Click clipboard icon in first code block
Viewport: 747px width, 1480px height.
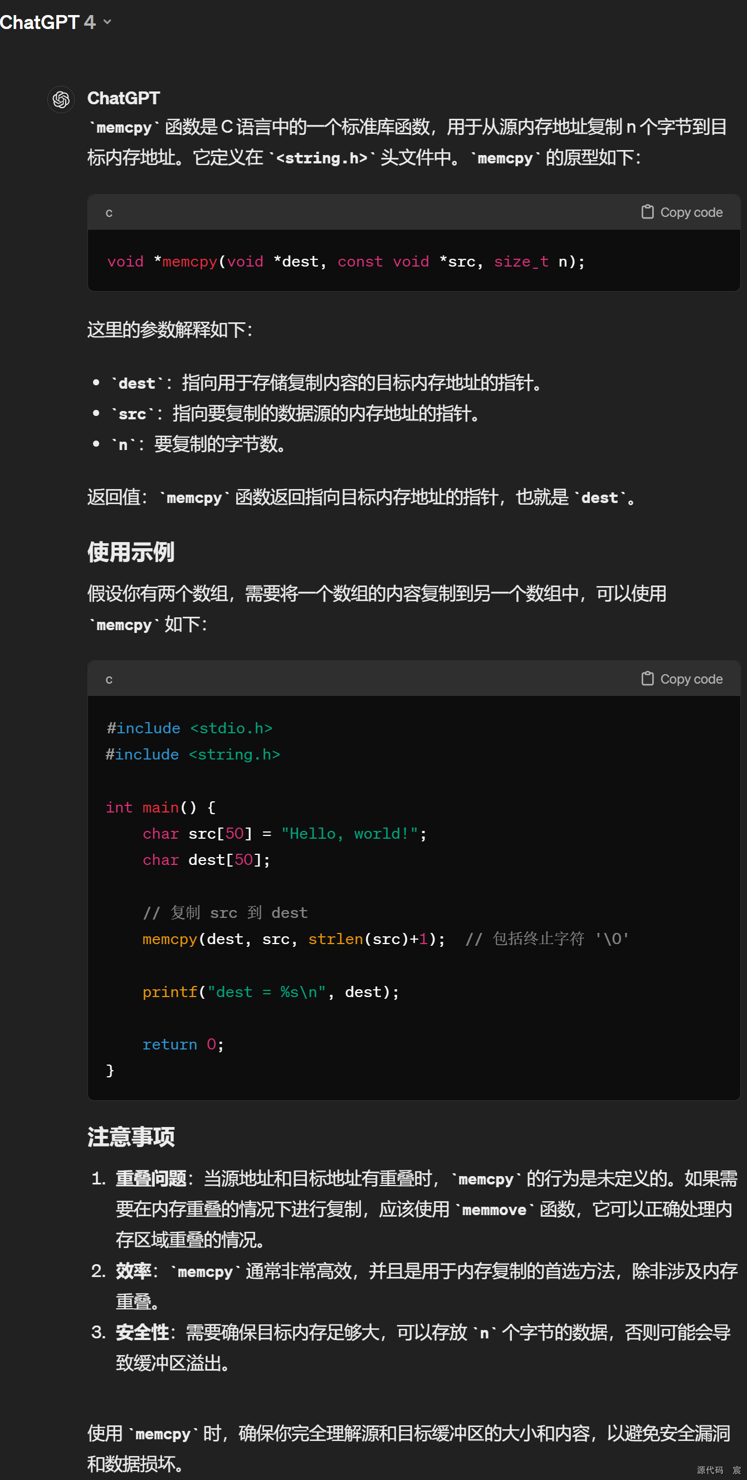tap(647, 212)
